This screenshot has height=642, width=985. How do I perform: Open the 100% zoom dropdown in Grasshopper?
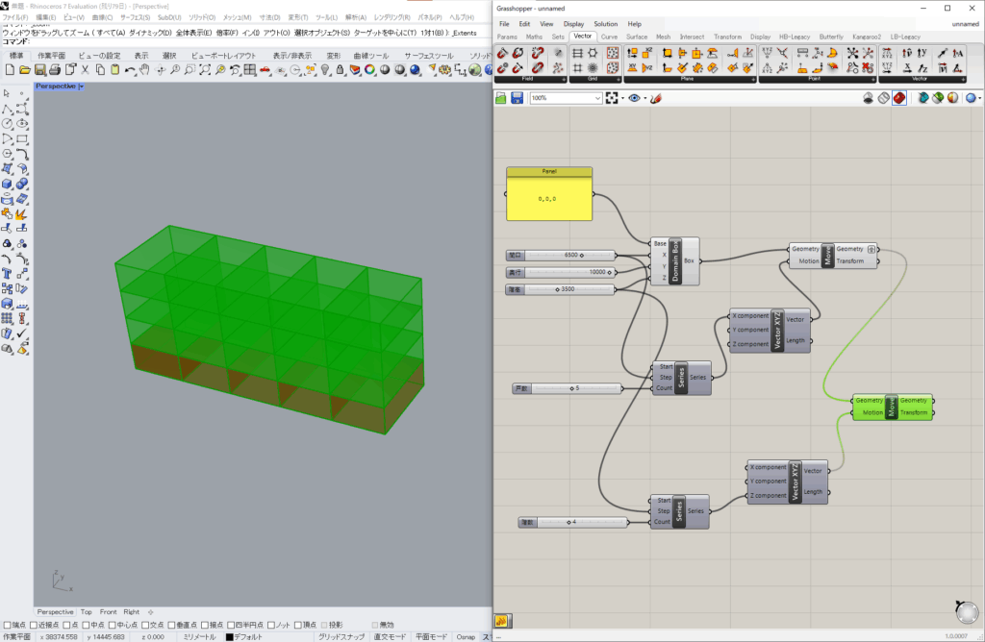click(597, 98)
